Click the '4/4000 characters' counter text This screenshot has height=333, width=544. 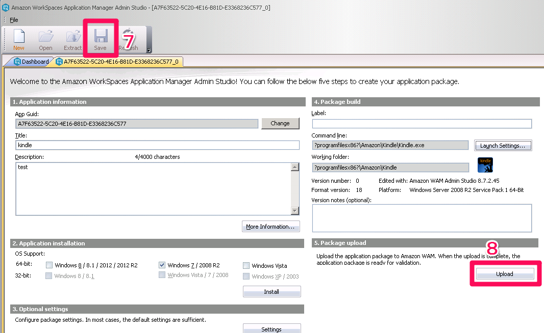[x=158, y=157]
